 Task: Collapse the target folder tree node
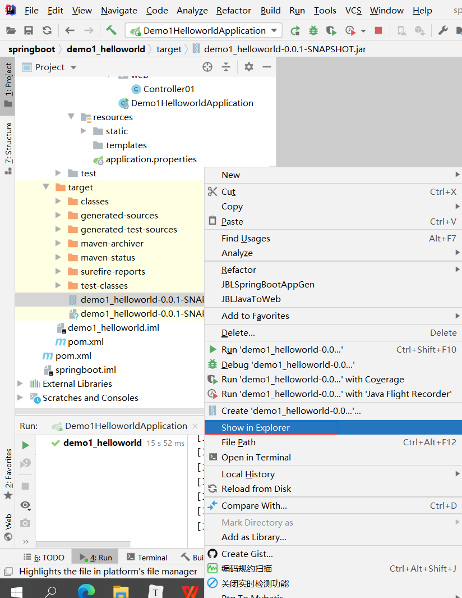(46, 187)
